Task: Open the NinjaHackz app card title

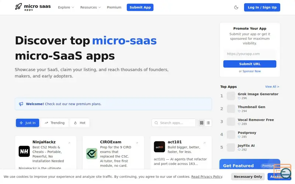Action: (44, 142)
